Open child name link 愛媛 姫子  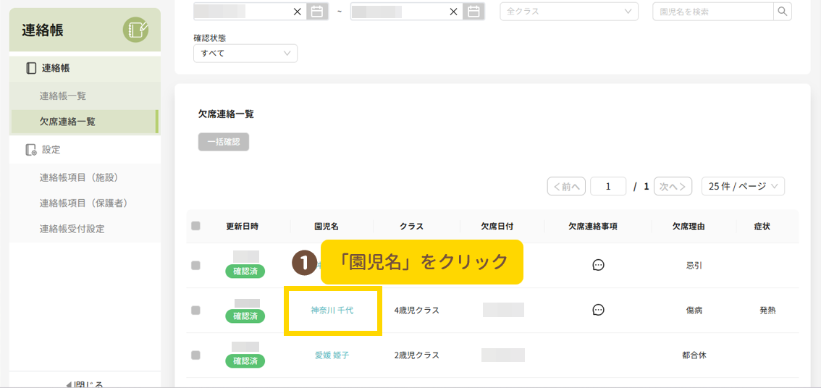(x=332, y=355)
